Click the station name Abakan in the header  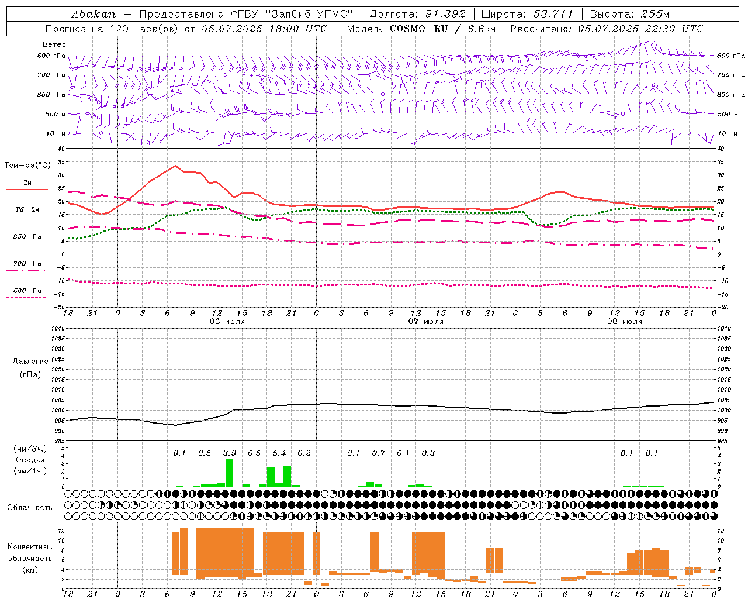click(93, 14)
